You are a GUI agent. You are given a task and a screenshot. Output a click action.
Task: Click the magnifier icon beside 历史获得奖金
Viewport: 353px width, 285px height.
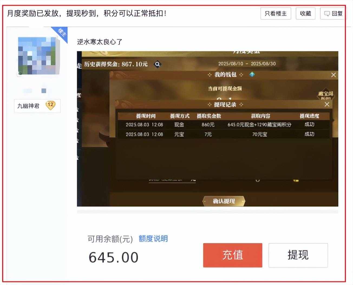pyautogui.click(x=157, y=64)
